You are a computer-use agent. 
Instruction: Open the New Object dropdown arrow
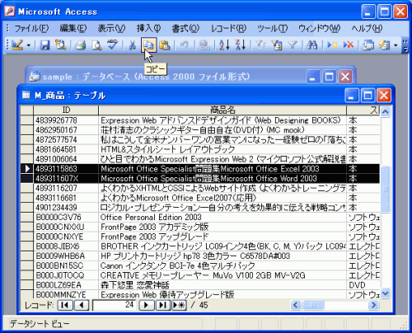pyautogui.click(x=396, y=45)
